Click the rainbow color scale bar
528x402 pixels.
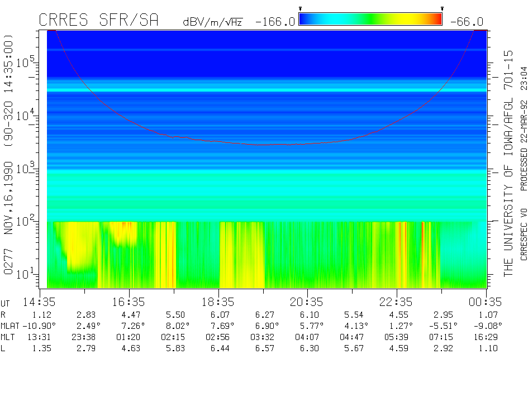tap(370, 20)
